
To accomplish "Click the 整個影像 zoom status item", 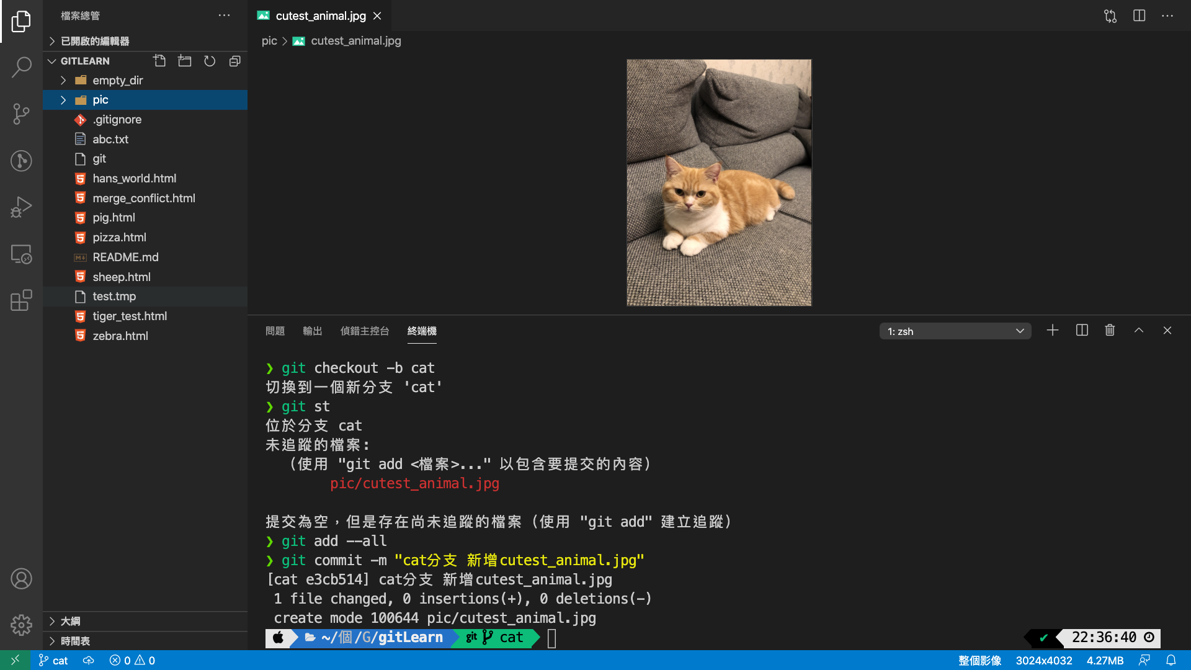I will pos(979,660).
